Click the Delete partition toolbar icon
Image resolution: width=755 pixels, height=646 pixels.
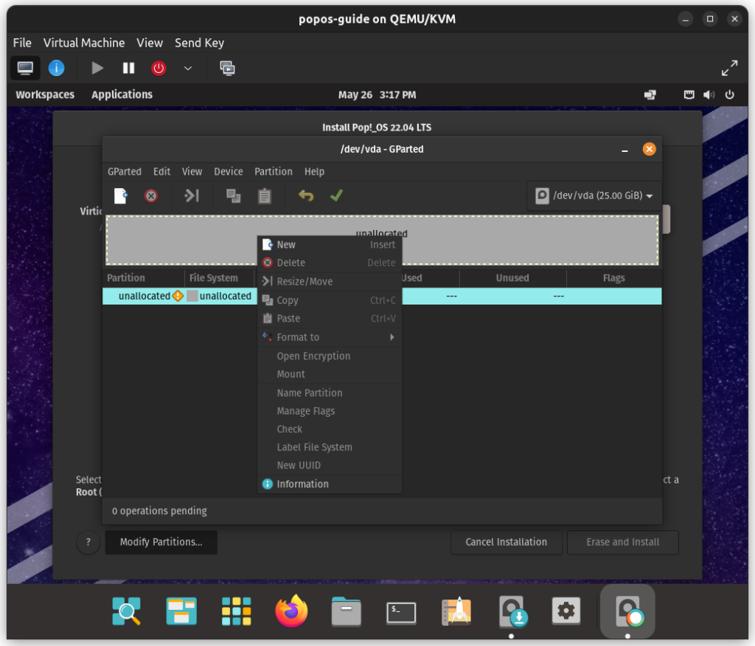(151, 196)
